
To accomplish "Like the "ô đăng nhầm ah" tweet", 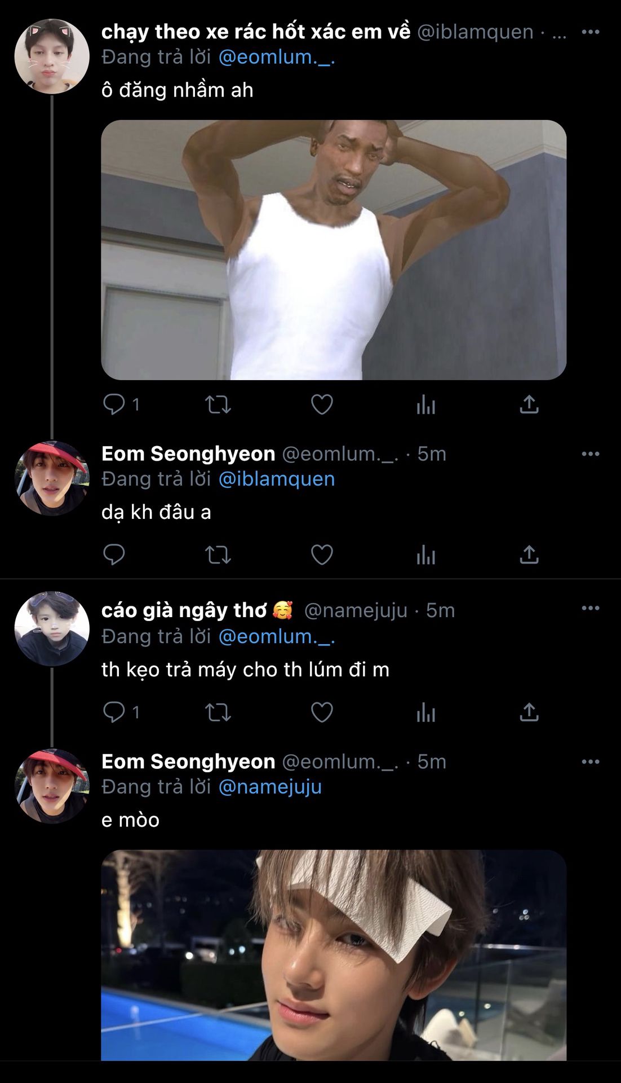I will coord(322,404).
